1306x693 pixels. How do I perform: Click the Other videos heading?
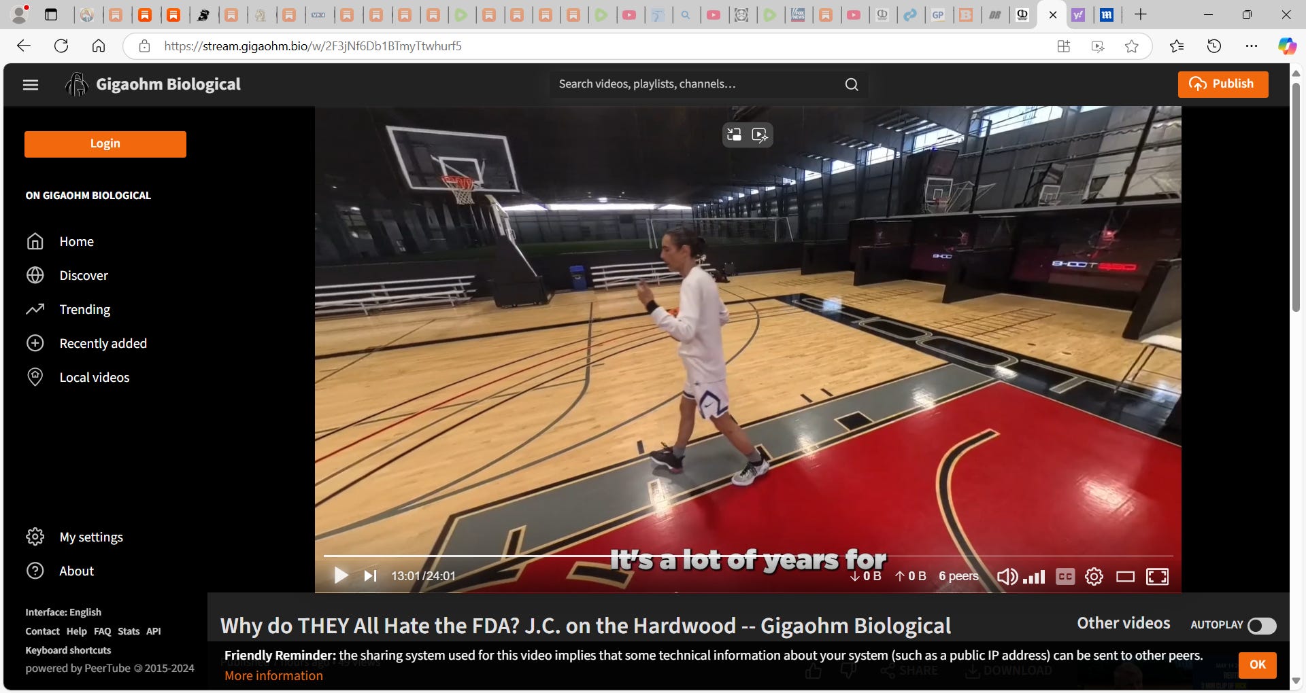click(1124, 624)
